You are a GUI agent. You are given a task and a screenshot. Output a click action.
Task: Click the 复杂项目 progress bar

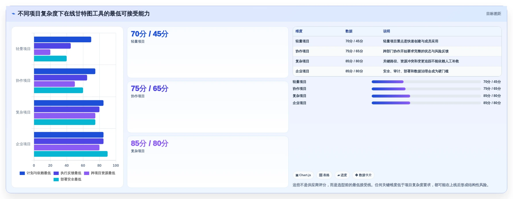pos(426,96)
